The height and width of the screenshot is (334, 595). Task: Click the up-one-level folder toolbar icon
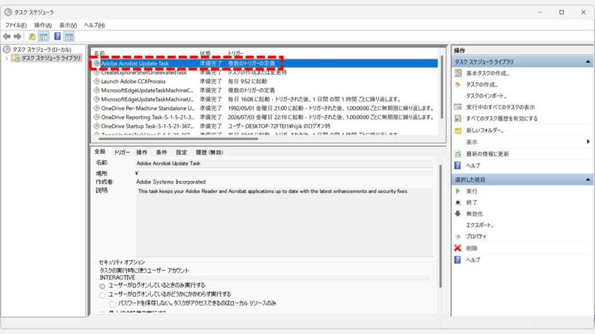click(32, 37)
